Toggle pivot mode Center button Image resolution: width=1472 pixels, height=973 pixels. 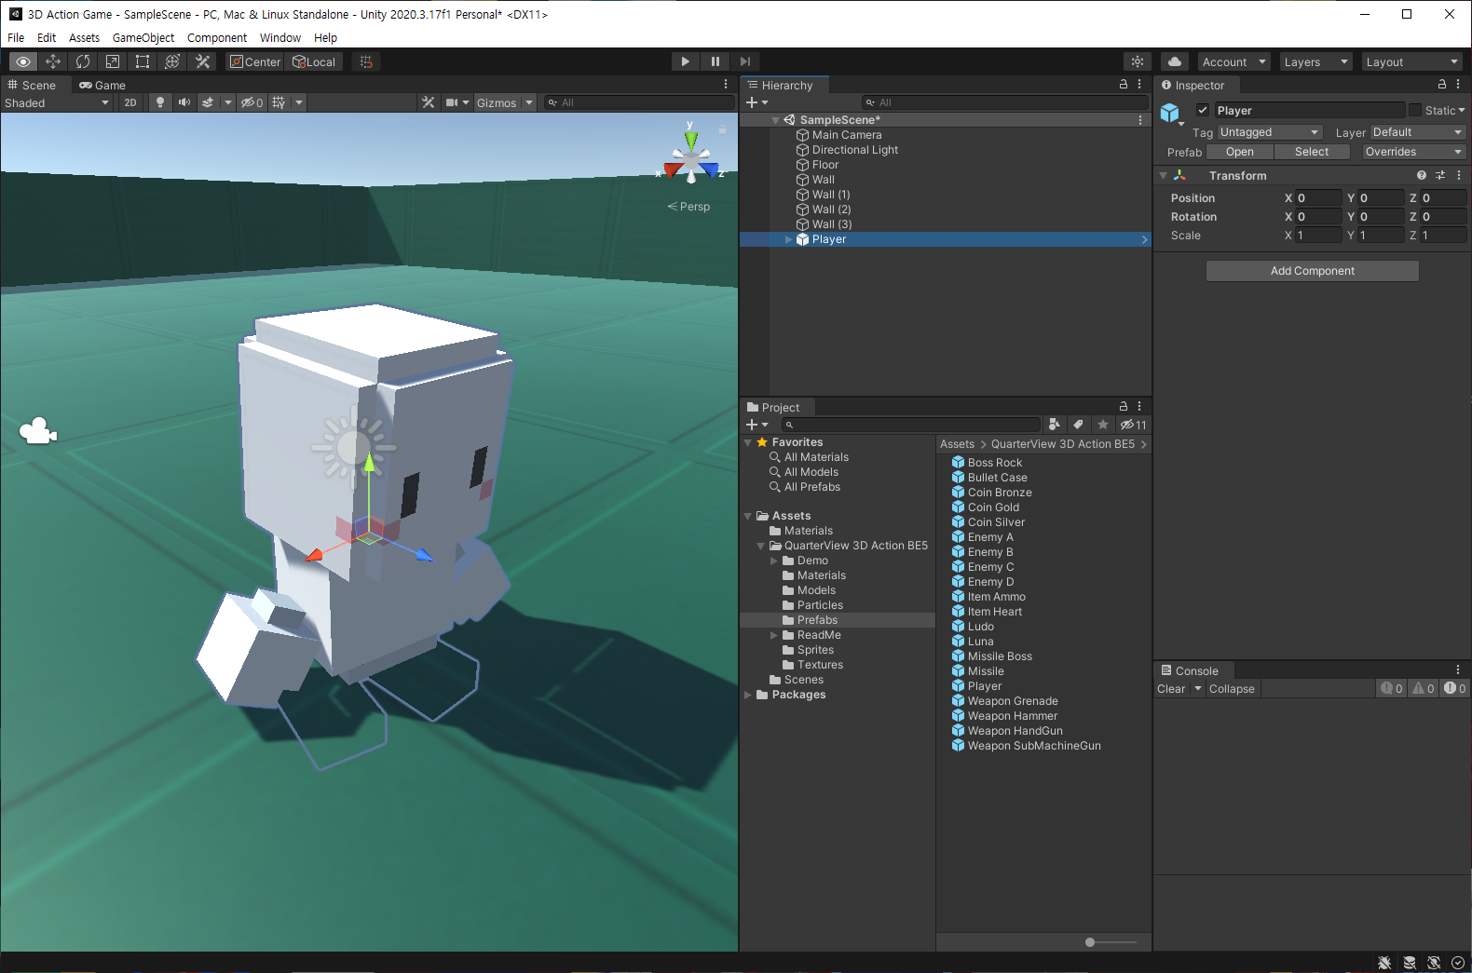[255, 61]
